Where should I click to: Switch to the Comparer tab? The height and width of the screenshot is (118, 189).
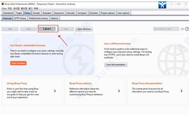[82, 13]
